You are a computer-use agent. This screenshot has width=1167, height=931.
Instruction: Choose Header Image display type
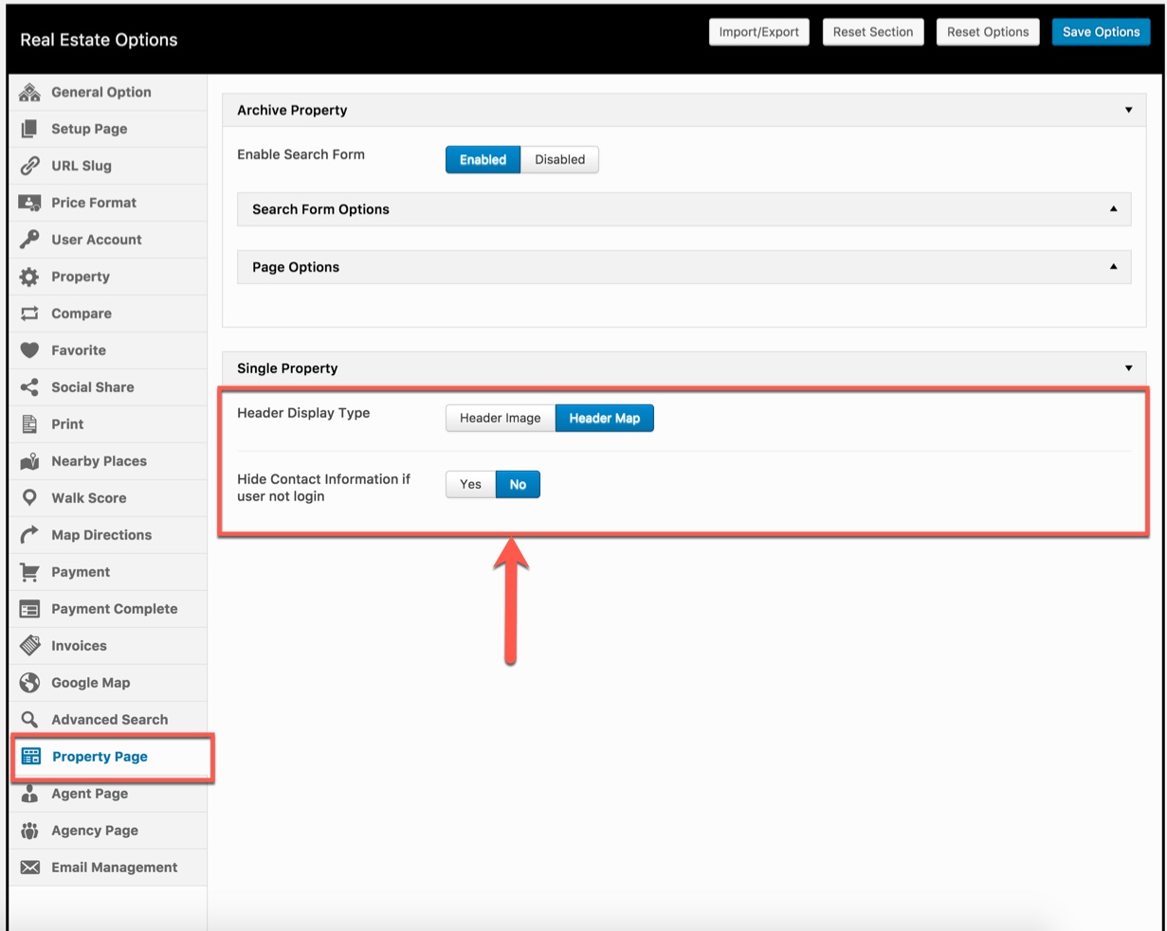tap(500, 419)
